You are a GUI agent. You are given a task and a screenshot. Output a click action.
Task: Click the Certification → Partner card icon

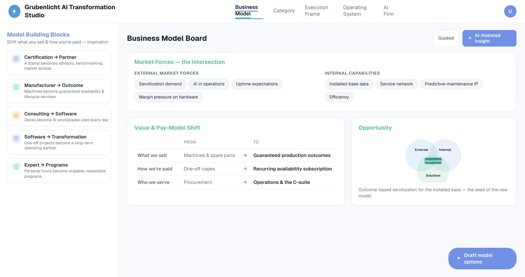click(16, 59)
